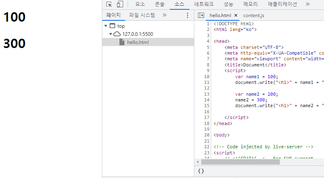Click the horizontal scrollbar thumb in editor

click(241, 162)
